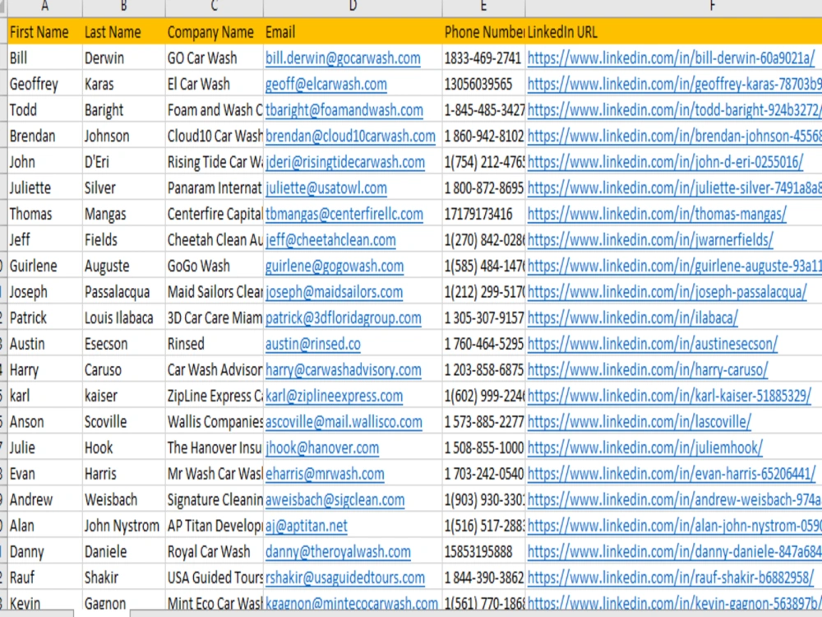Screen dimensions: 822x617
Task: Open juliette@usatowl.com email link
Action: click(326, 188)
